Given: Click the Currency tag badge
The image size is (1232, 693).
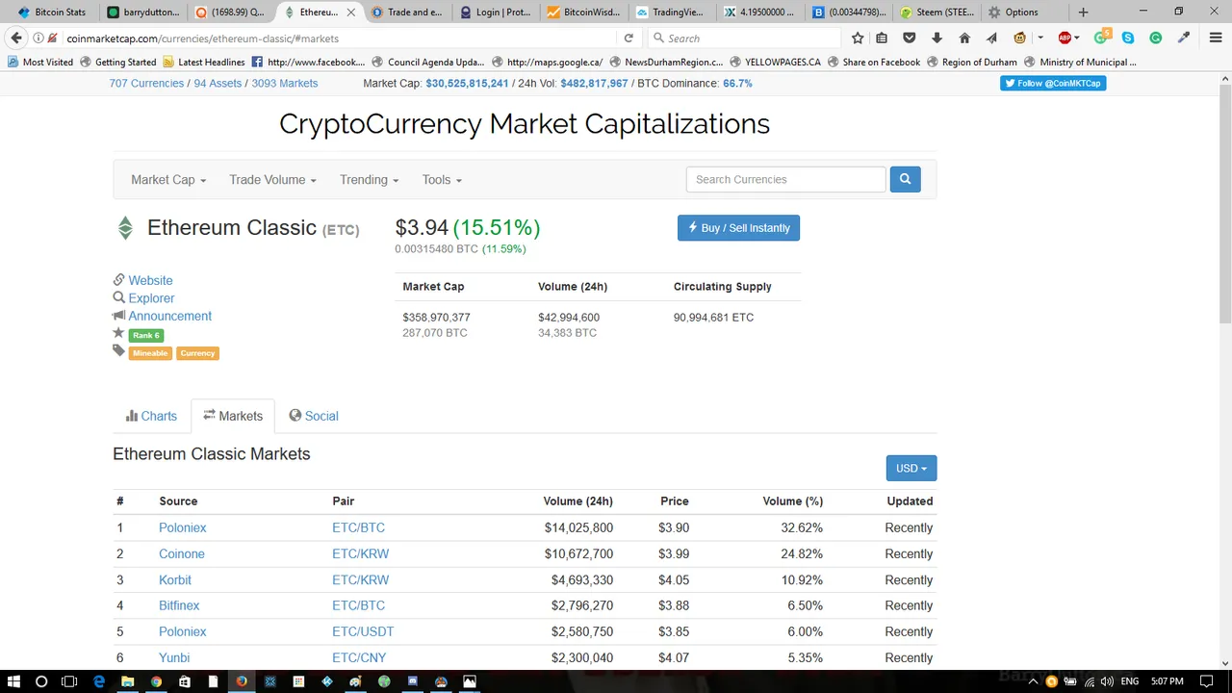Looking at the screenshot, I should (x=197, y=353).
